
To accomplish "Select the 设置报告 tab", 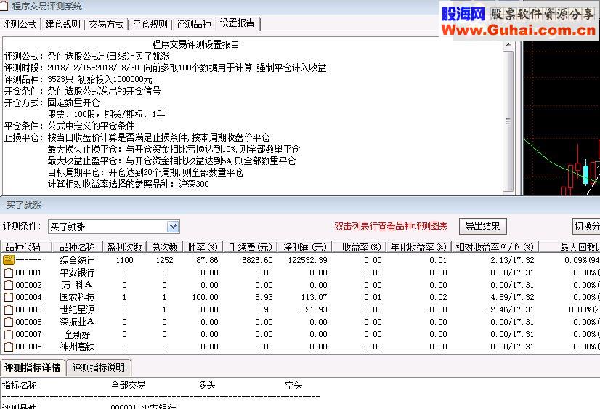I will coord(238,23).
